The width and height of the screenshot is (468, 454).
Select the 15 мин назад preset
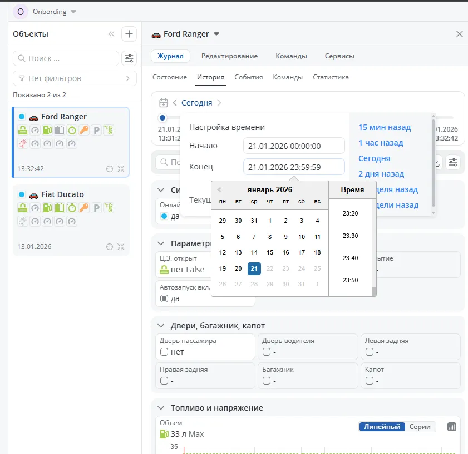[385, 127]
